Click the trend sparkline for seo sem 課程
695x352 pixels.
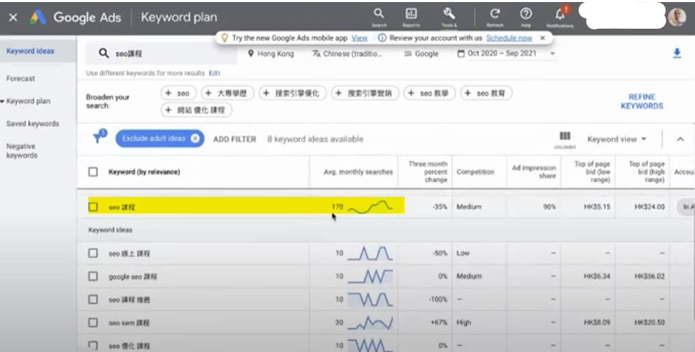point(370,323)
